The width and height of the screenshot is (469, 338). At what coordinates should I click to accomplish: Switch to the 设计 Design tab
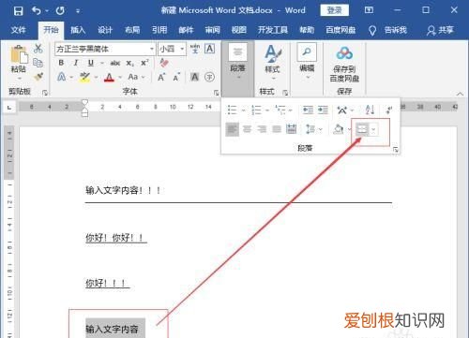coord(105,30)
